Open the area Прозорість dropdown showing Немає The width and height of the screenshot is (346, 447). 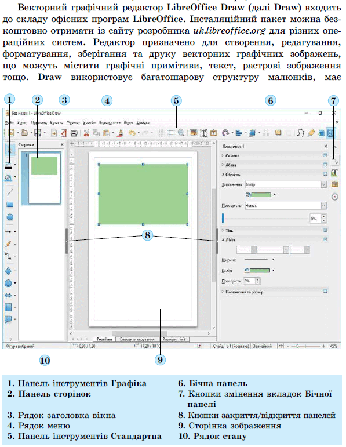[x=286, y=206]
